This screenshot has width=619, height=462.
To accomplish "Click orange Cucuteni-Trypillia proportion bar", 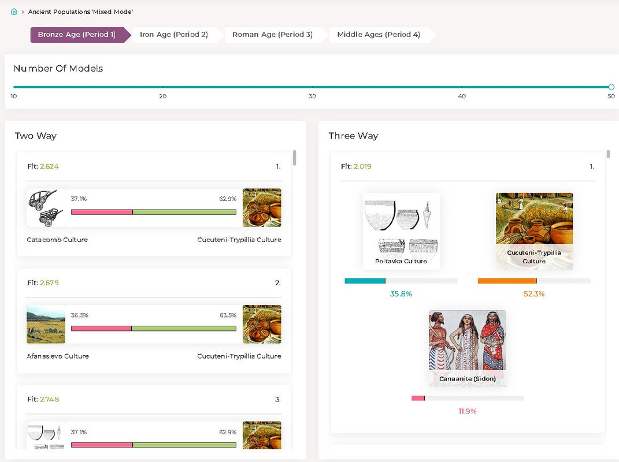I will tap(534, 281).
